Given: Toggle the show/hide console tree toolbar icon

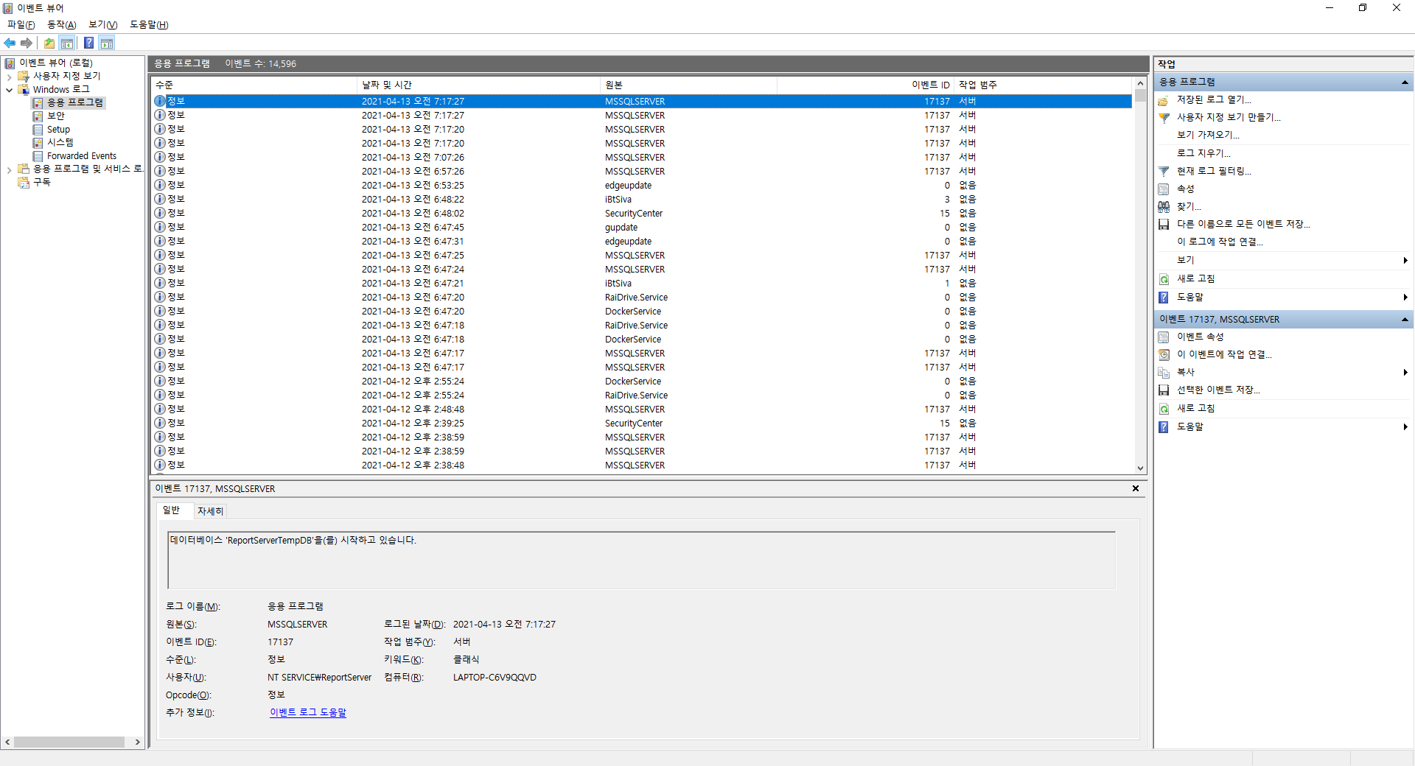Looking at the screenshot, I should pyautogui.click(x=67, y=43).
